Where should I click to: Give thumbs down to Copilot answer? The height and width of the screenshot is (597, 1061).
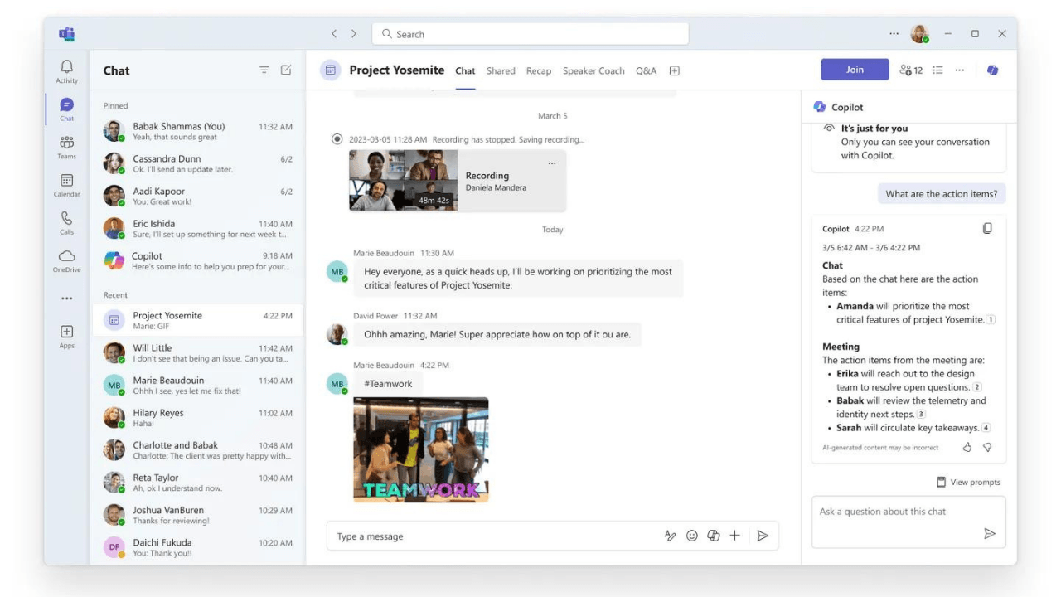tap(987, 447)
